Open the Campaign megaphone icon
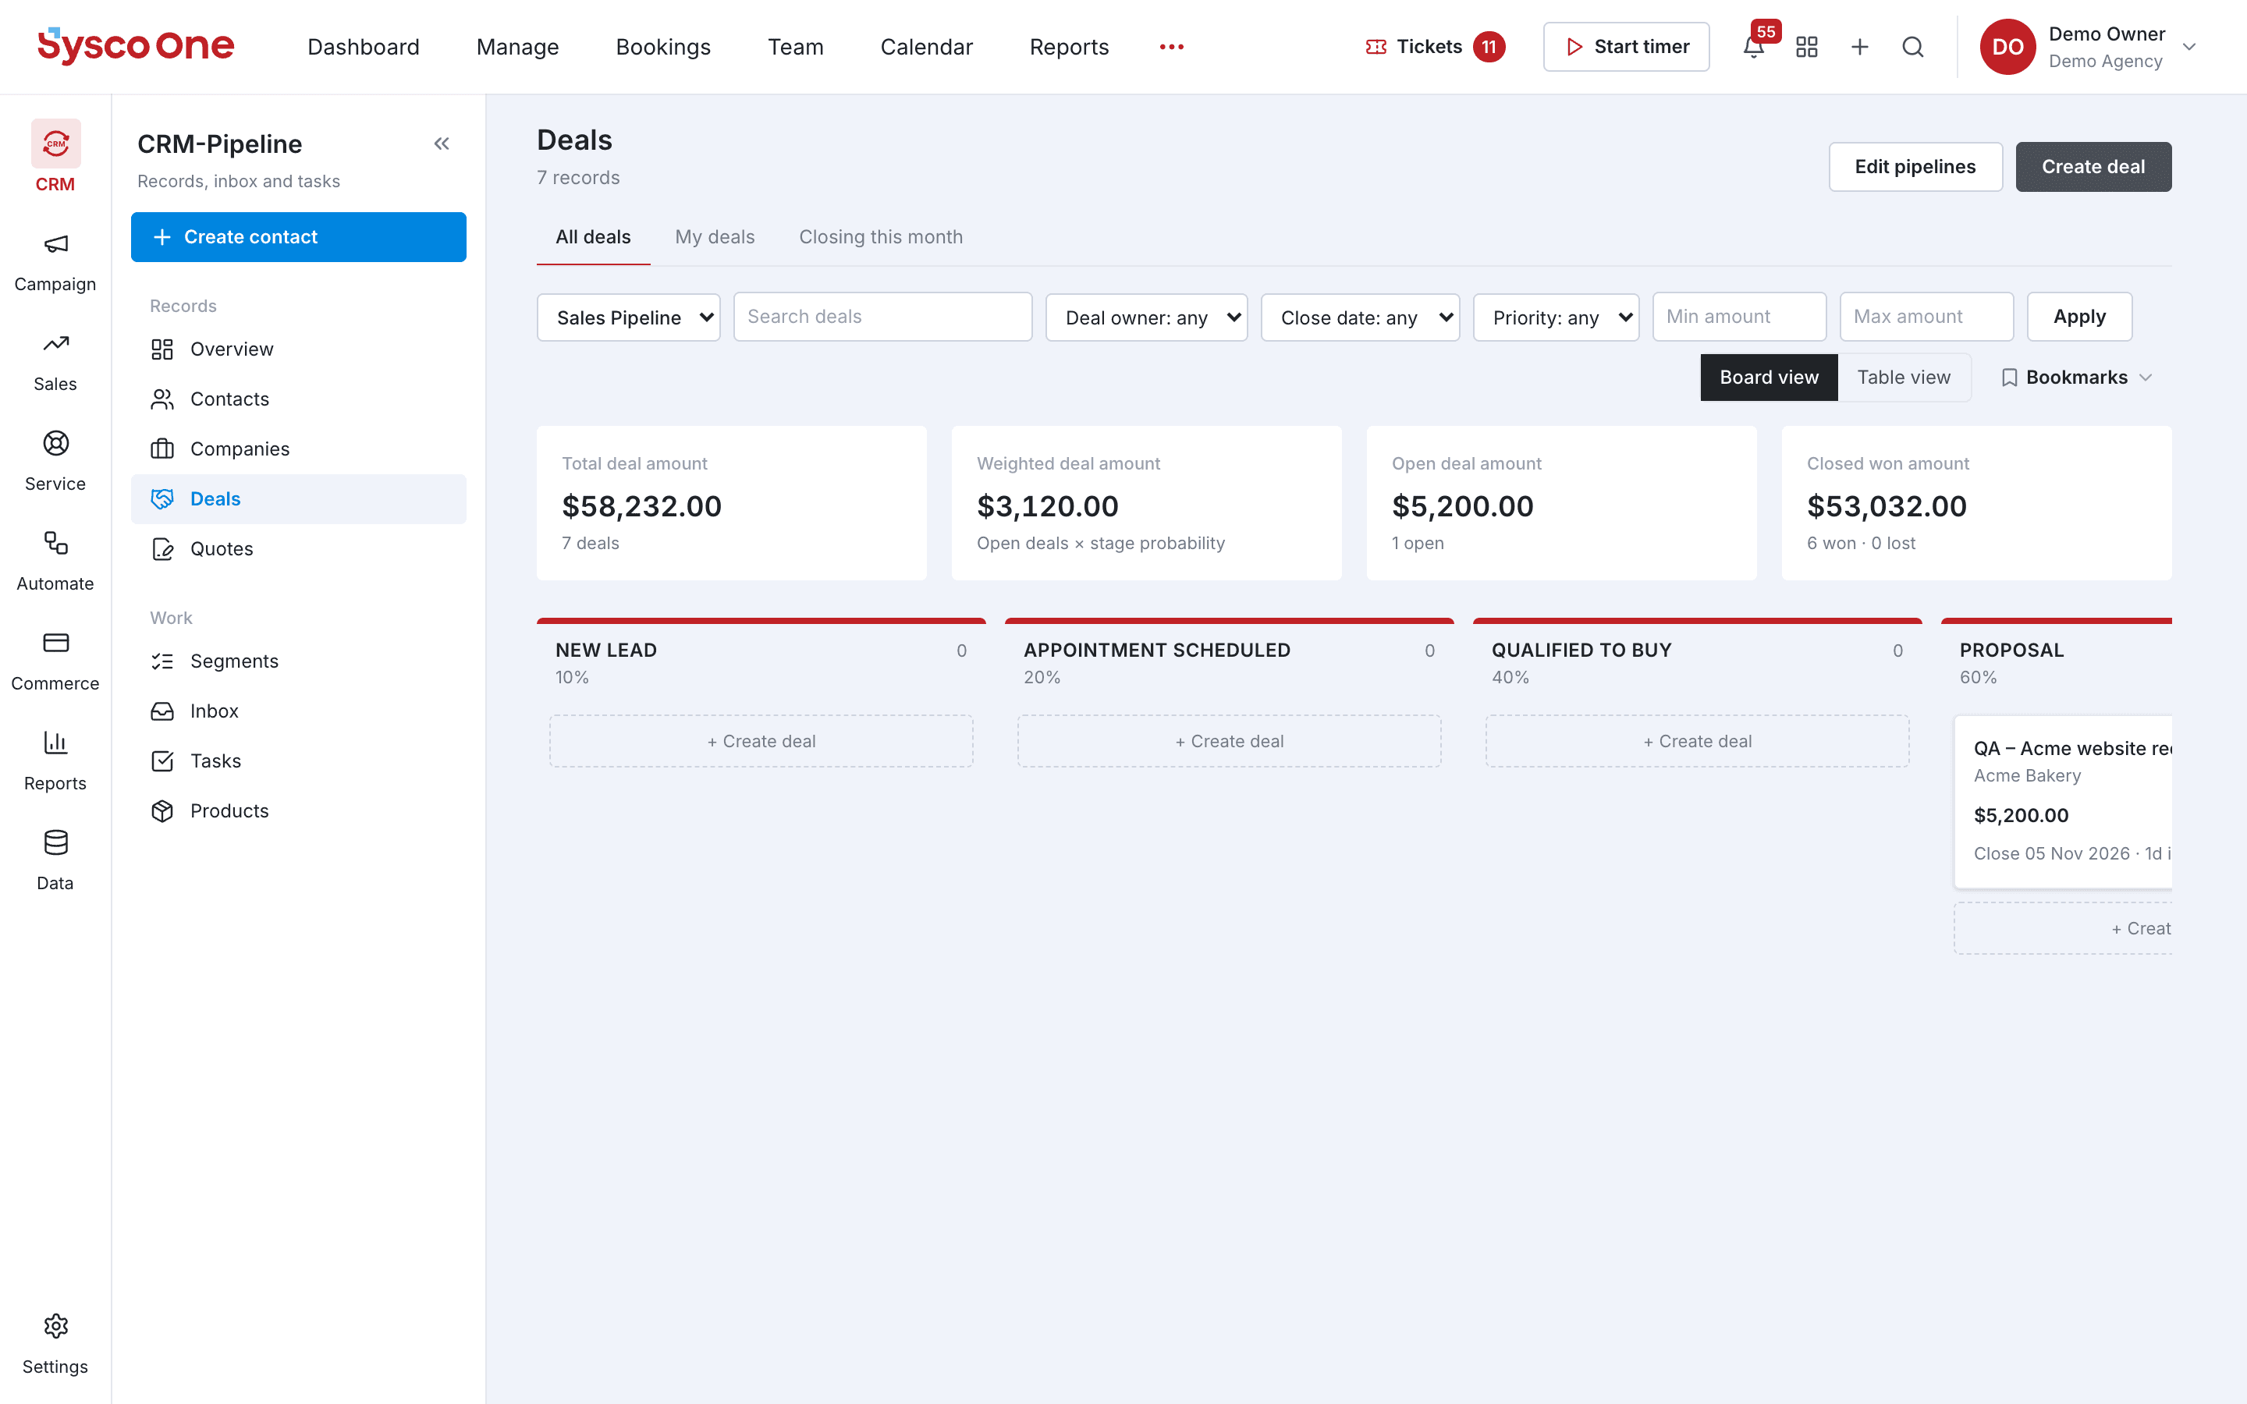Screen dimensions: 2247x1404 tap(55, 244)
